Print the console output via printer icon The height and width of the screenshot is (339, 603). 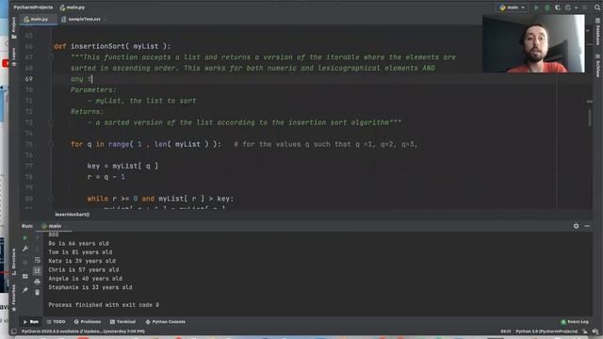pyautogui.click(x=38, y=282)
